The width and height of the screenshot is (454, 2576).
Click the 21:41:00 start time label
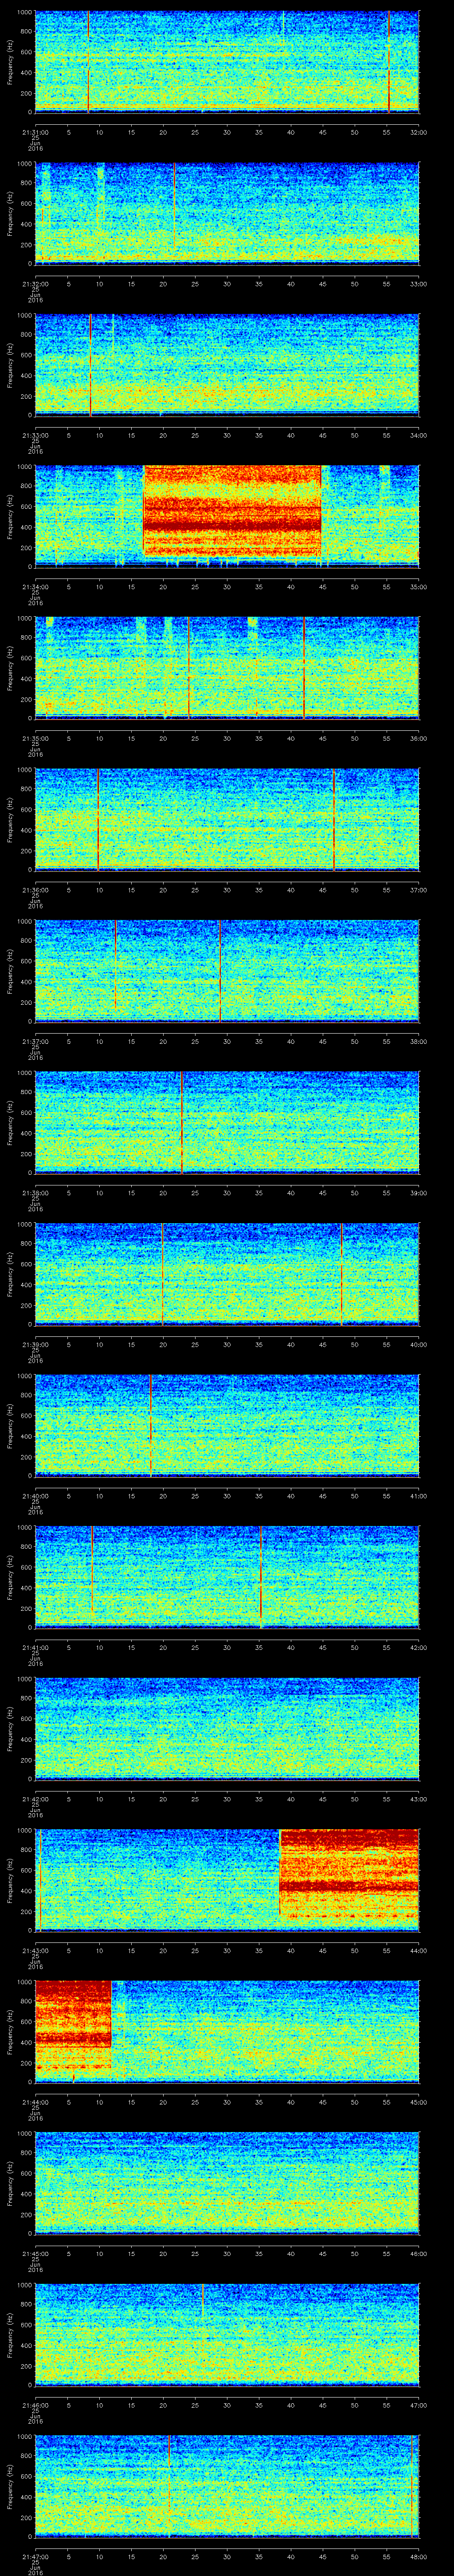[x=35, y=1647]
